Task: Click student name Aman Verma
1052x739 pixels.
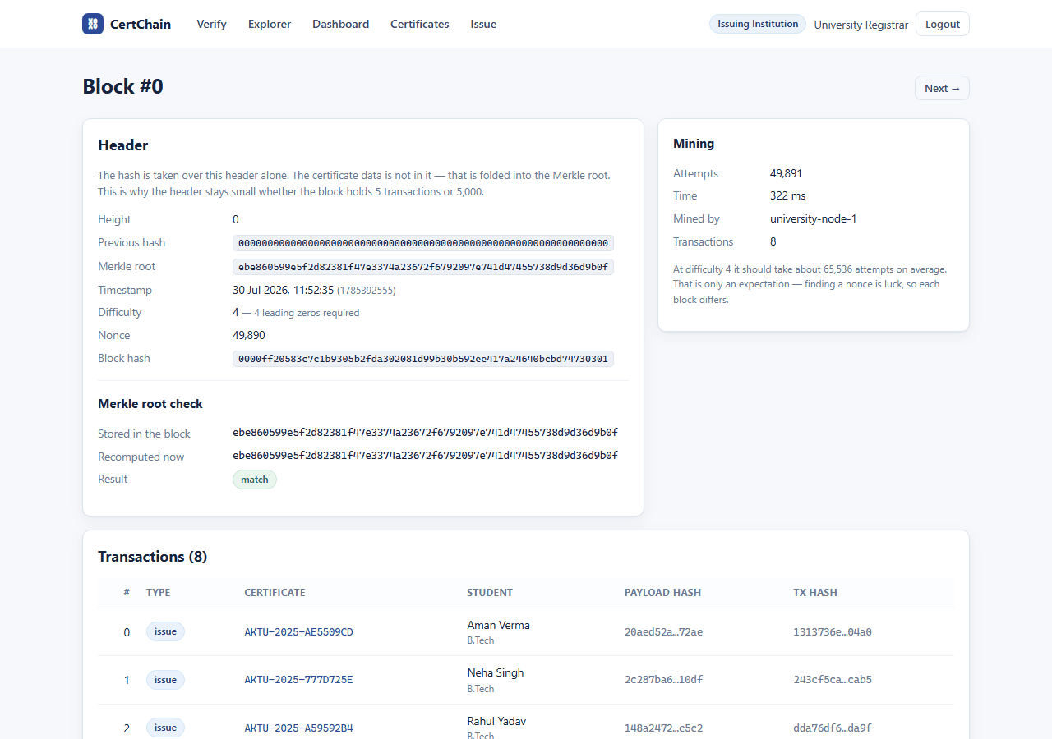Action: 499,625
